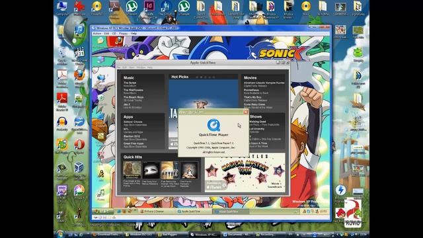This screenshot has height=238, width=423.
Task: Open the Floppy menu in Virtual PC
Action: coord(124,34)
